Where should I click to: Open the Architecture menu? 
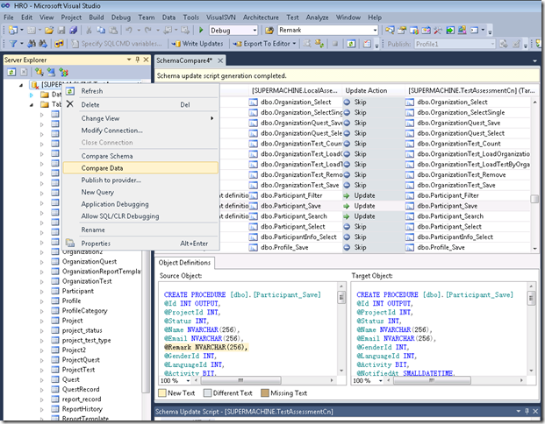pyautogui.click(x=261, y=18)
